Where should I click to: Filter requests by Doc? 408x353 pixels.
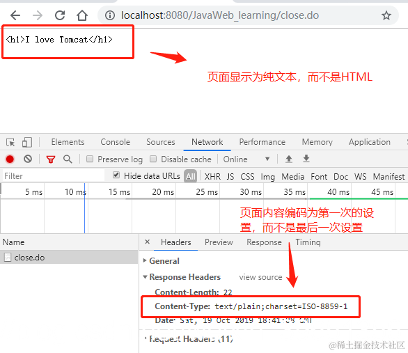click(x=340, y=176)
